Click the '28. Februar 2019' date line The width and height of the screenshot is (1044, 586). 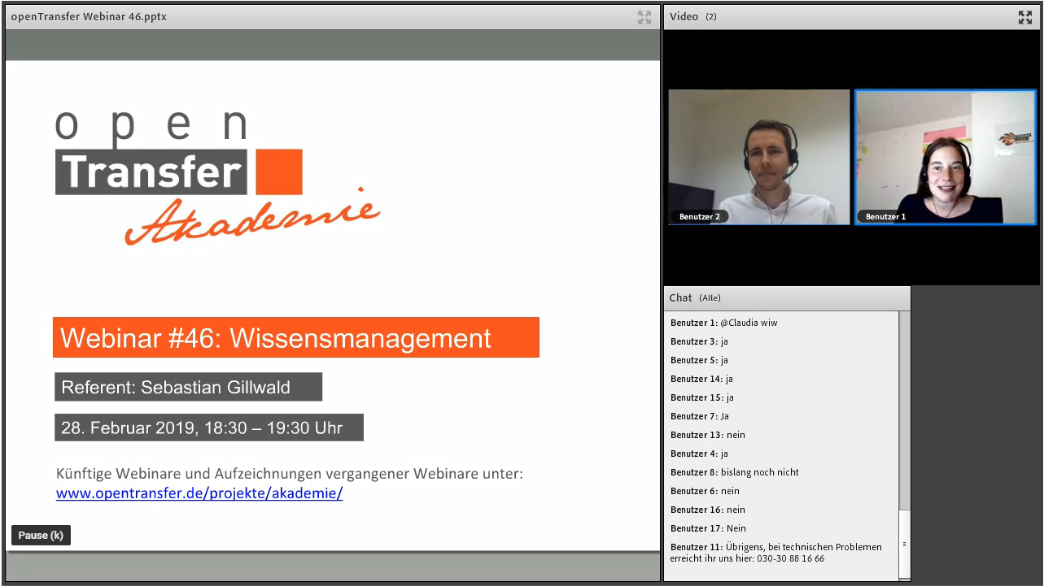tap(208, 428)
